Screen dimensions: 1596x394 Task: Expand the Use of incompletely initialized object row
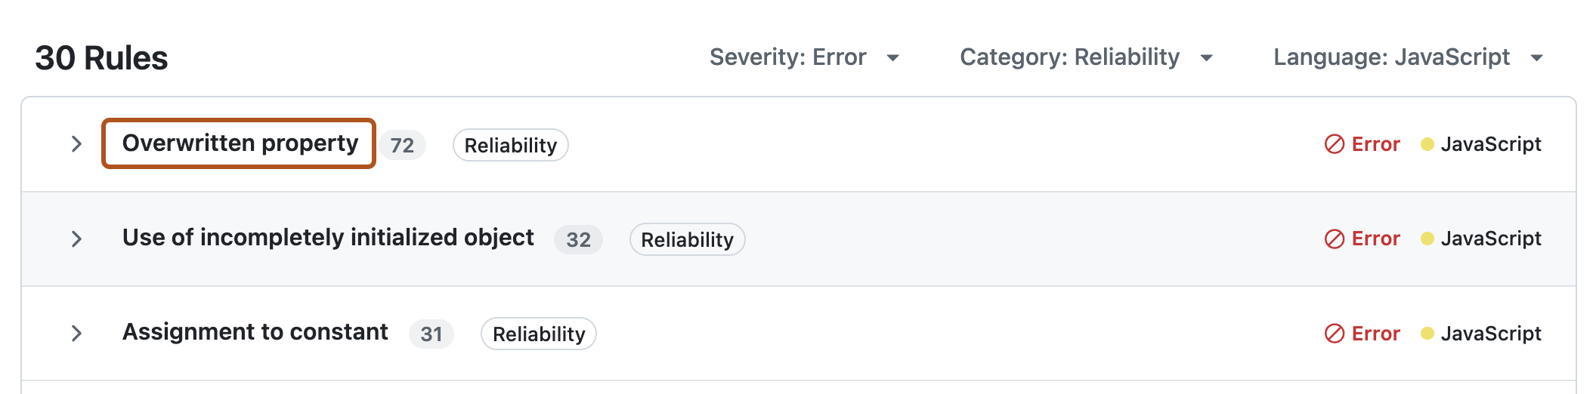(x=76, y=239)
